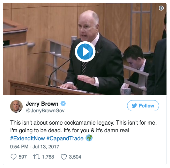170x168 pixels.
Task: Click the globe emoji in the tweet
Action: point(89,138)
